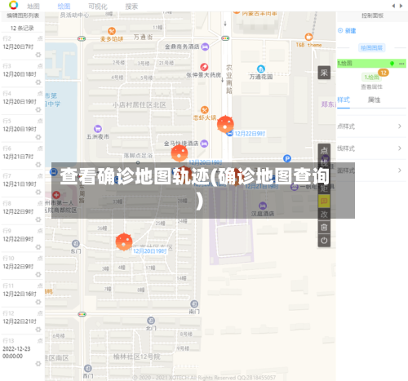
Task: Click the colorful ring app logo
Action: [13, 5]
